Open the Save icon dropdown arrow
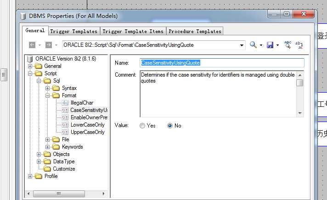Screen dimensions: 327x200 pos(277,45)
